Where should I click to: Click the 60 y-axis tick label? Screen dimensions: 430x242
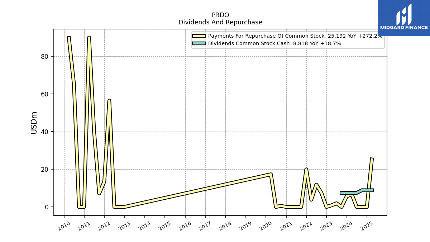tap(45, 94)
